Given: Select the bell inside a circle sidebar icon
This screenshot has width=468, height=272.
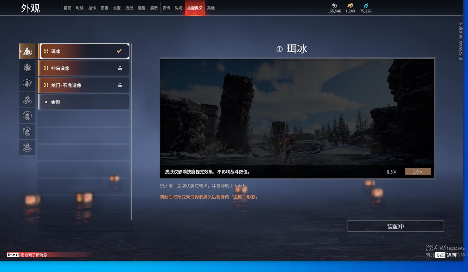Looking at the screenshot, I should [x=27, y=116].
